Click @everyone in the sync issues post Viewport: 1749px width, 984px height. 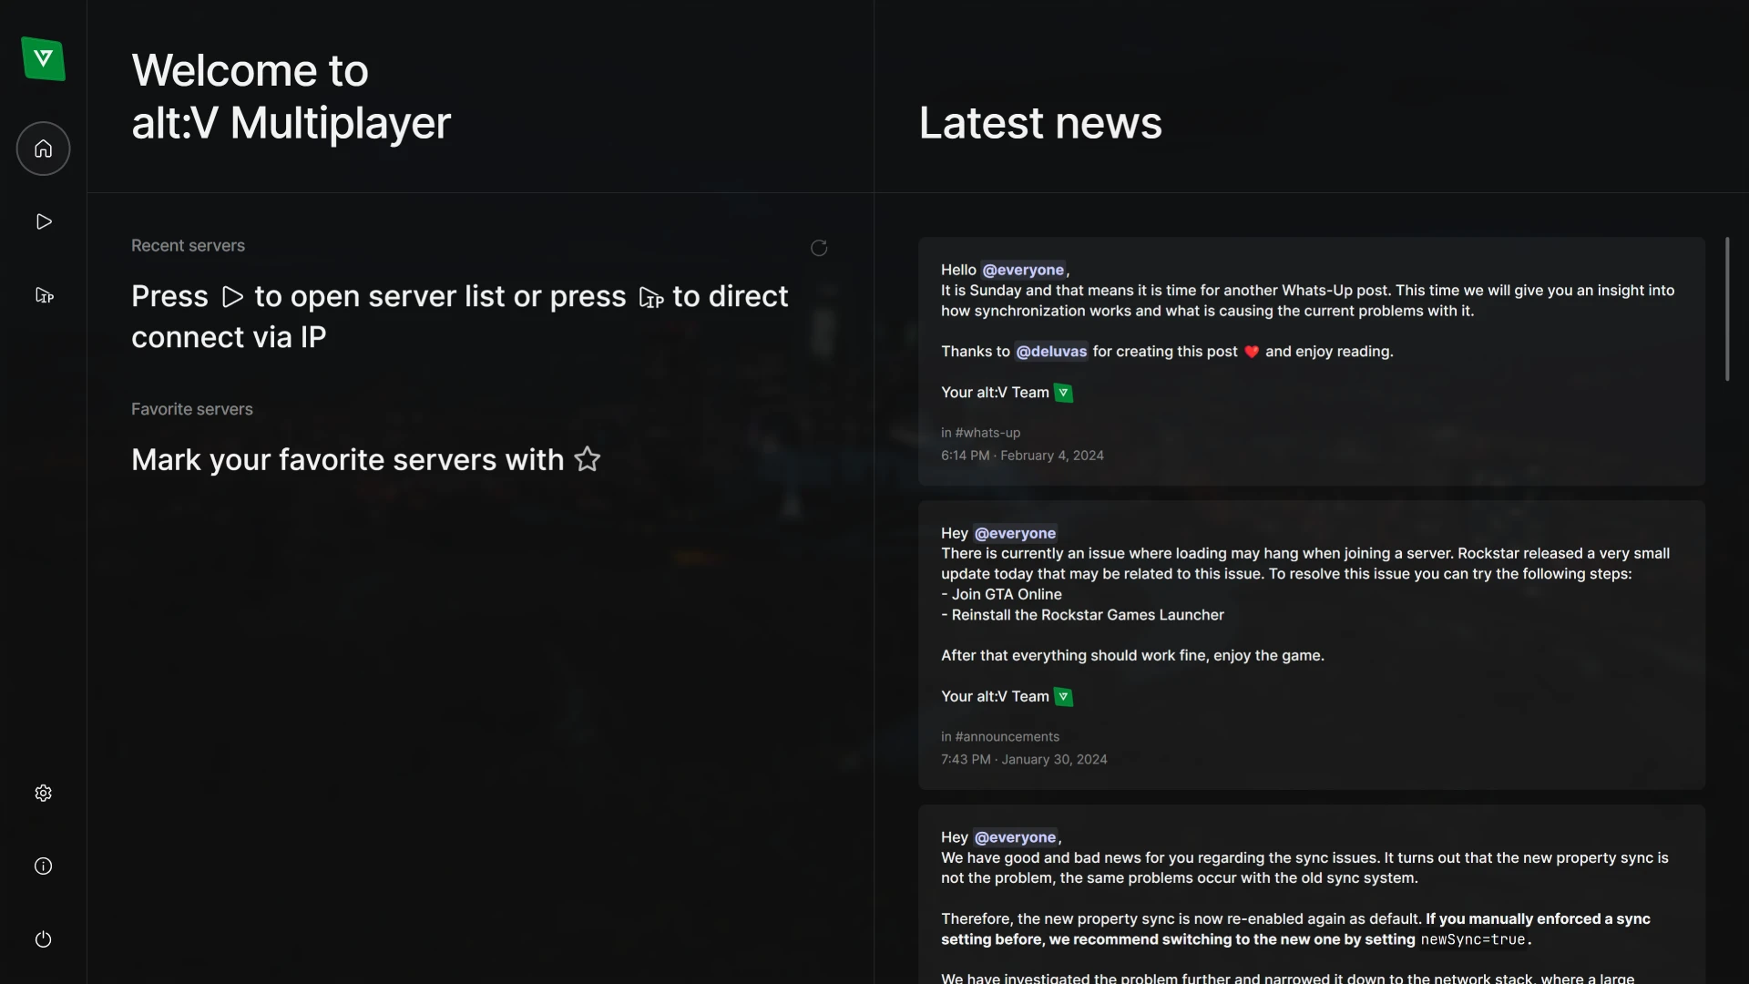coord(1015,837)
